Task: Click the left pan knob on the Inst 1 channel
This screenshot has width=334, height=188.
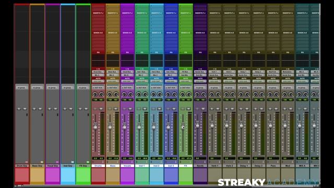Action: pyautogui.click(x=139, y=94)
